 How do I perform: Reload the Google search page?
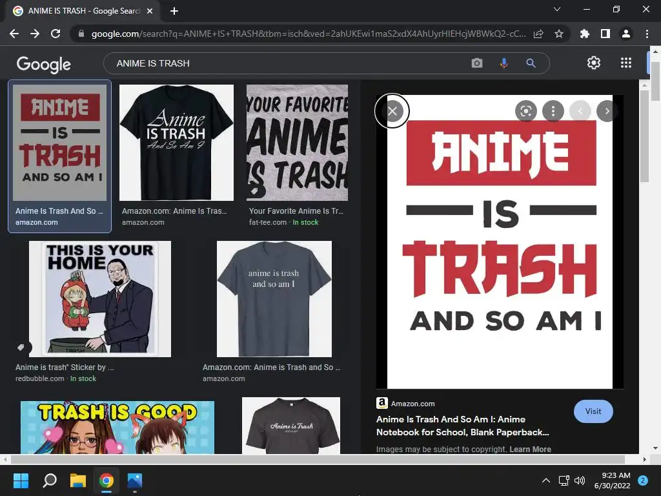point(56,34)
